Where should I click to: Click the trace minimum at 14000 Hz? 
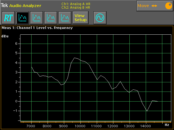tap(147, 111)
